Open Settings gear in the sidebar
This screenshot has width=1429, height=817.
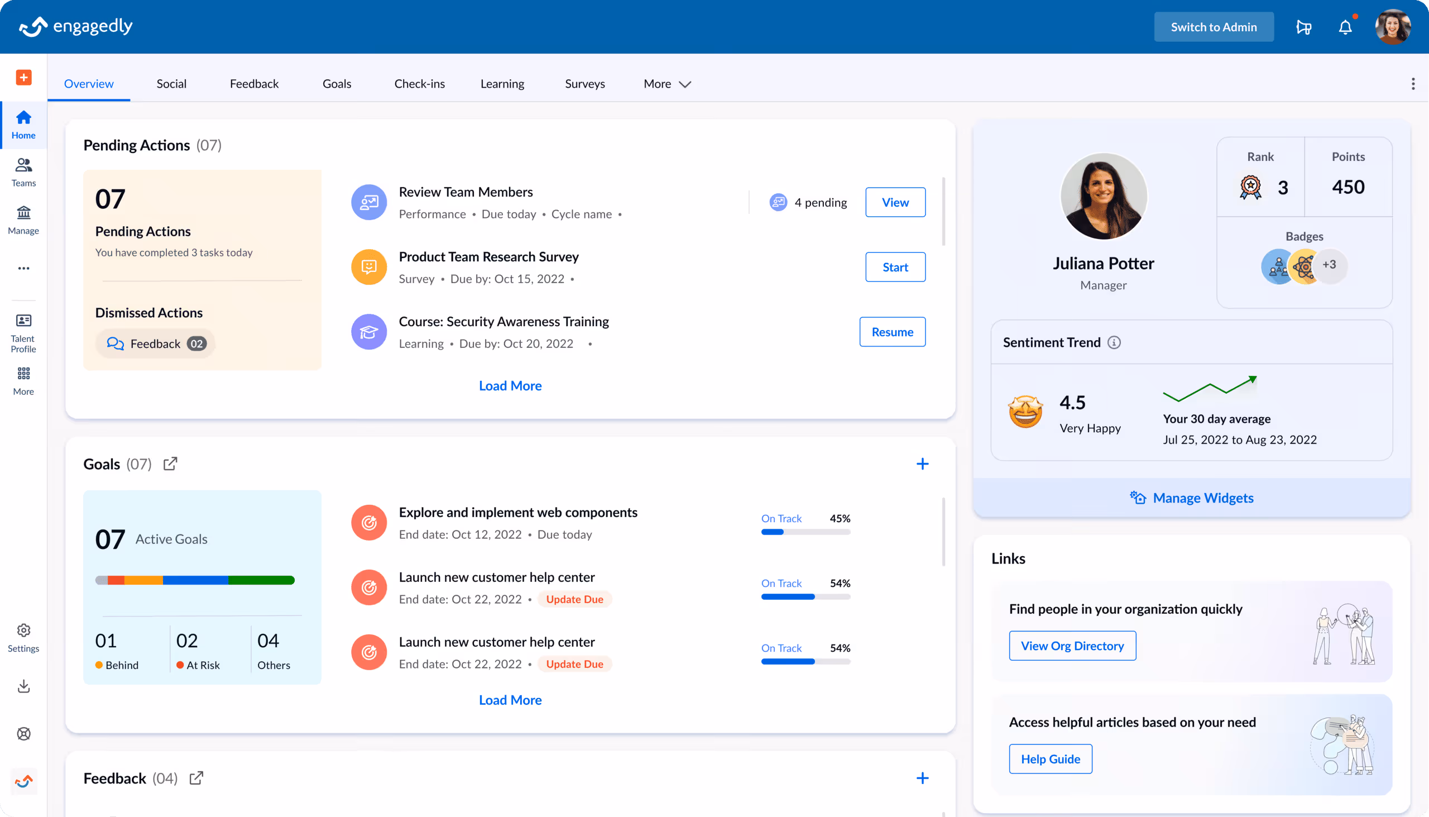23,638
